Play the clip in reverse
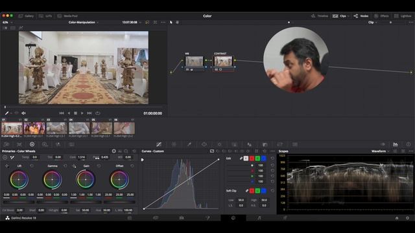This screenshot has height=233, width=415. [x=69, y=113]
